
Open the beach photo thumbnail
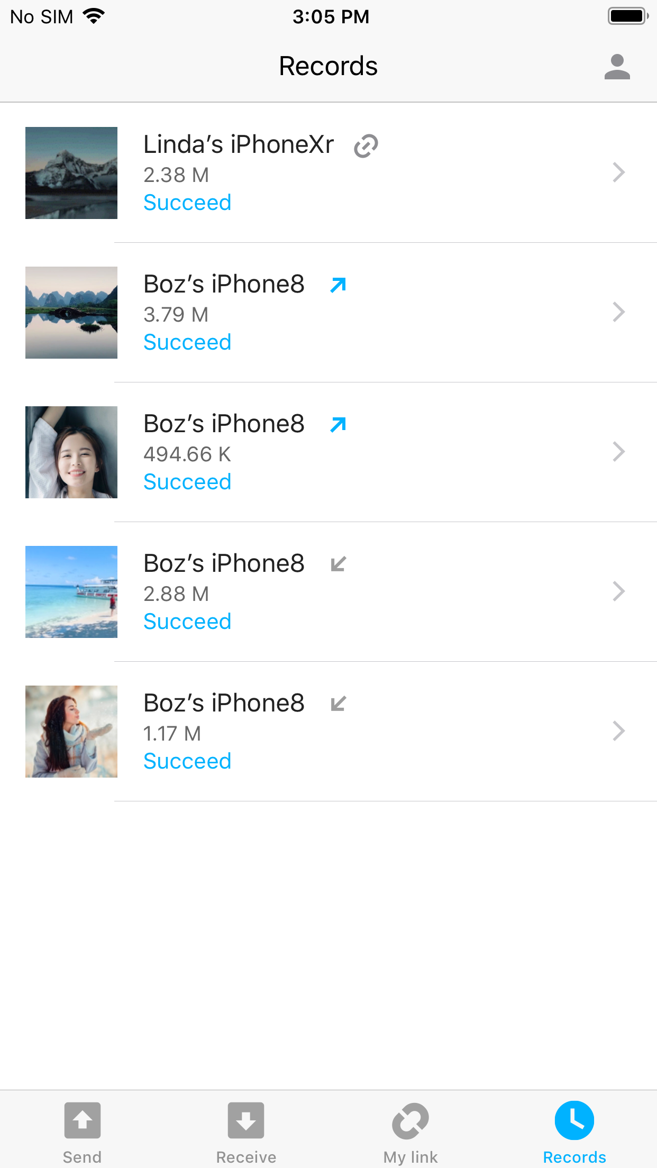[71, 592]
